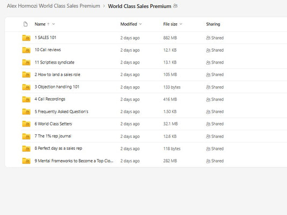Click the 12.6 KB file size value
The width and height of the screenshot is (287, 215).
pos(170,136)
